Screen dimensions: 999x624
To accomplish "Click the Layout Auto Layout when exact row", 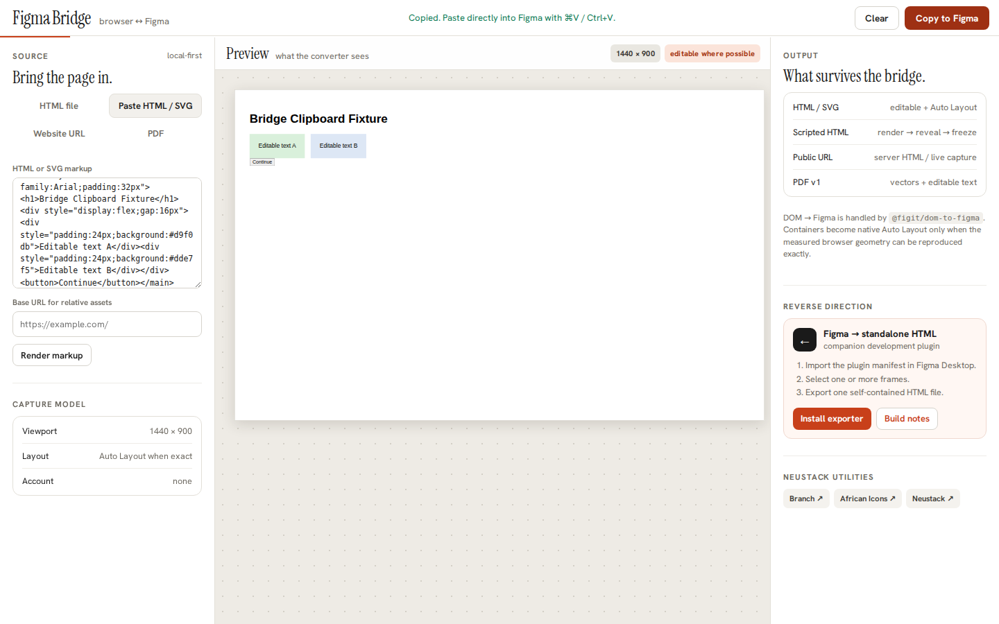I will point(107,456).
